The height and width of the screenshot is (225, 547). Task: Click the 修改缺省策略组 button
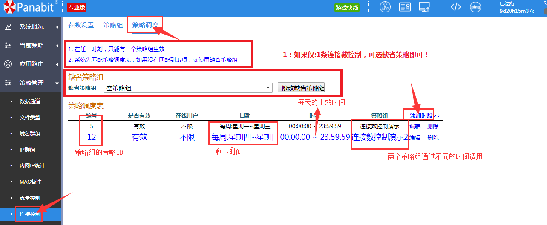click(x=302, y=88)
